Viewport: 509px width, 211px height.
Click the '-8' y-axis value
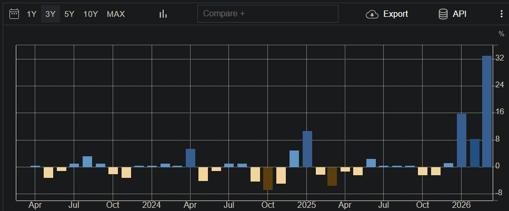point(500,193)
